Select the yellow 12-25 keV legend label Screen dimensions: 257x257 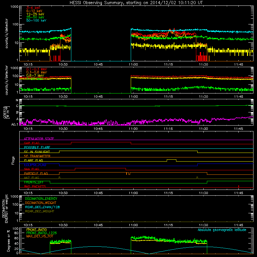(35, 14)
